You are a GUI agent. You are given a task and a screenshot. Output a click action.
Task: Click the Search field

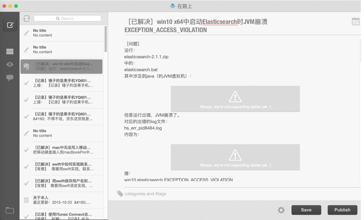coord(67,19)
